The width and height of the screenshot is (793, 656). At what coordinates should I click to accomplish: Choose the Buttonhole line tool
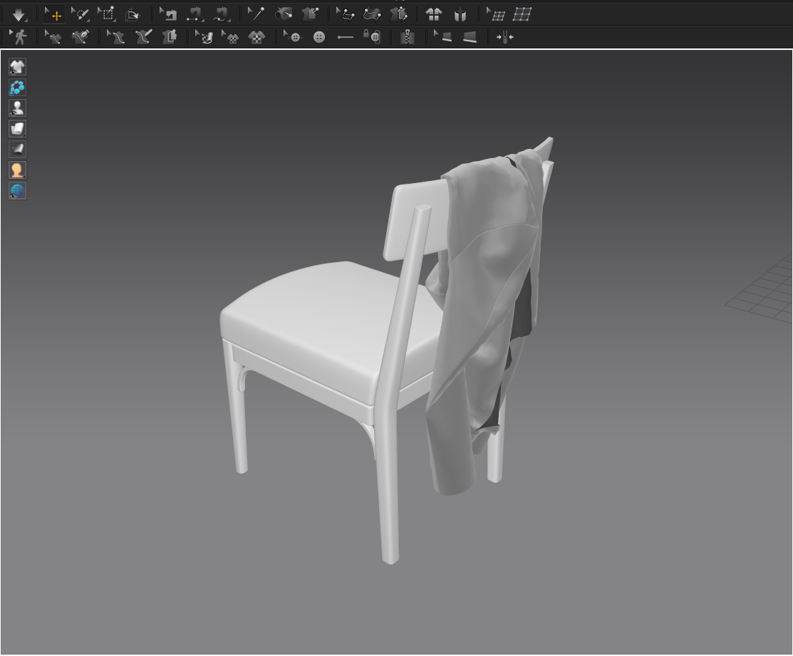click(x=346, y=37)
